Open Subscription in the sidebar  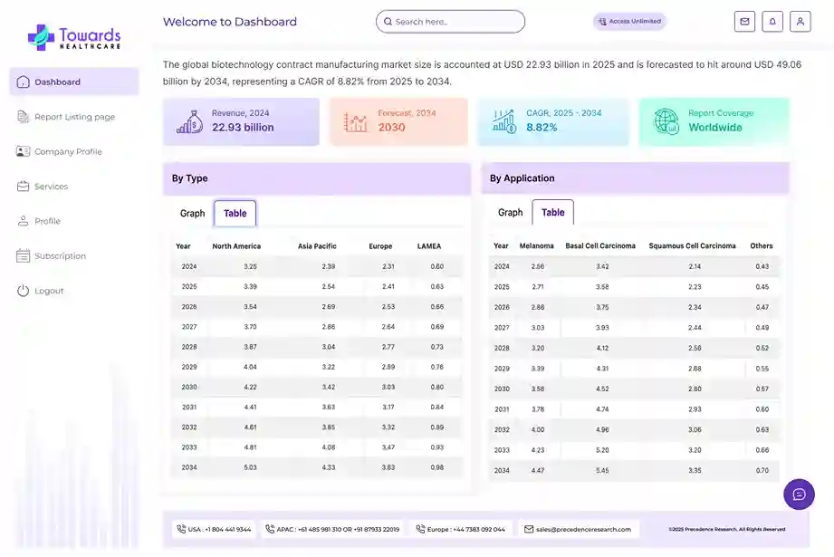[x=60, y=256]
